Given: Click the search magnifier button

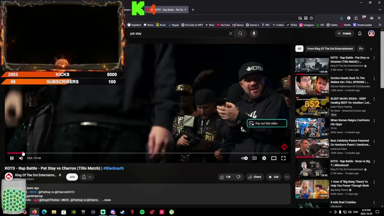Looking at the screenshot, I should coord(240,34).
